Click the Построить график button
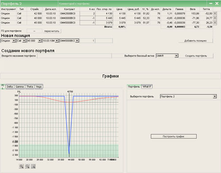 (x=174, y=136)
